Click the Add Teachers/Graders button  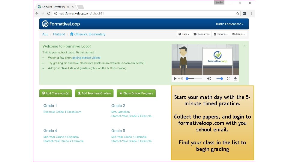[94, 93]
